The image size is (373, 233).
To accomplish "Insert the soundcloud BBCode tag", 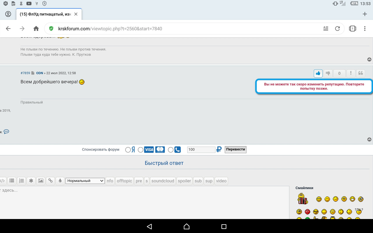I will pyautogui.click(x=163, y=181).
